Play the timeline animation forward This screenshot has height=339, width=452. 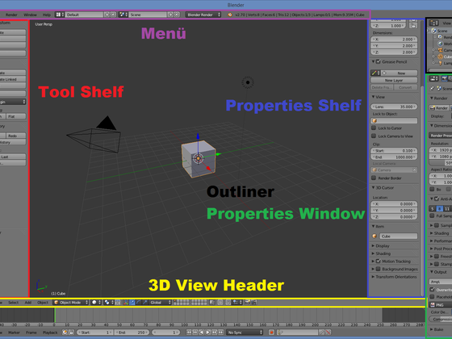(x=208, y=333)
